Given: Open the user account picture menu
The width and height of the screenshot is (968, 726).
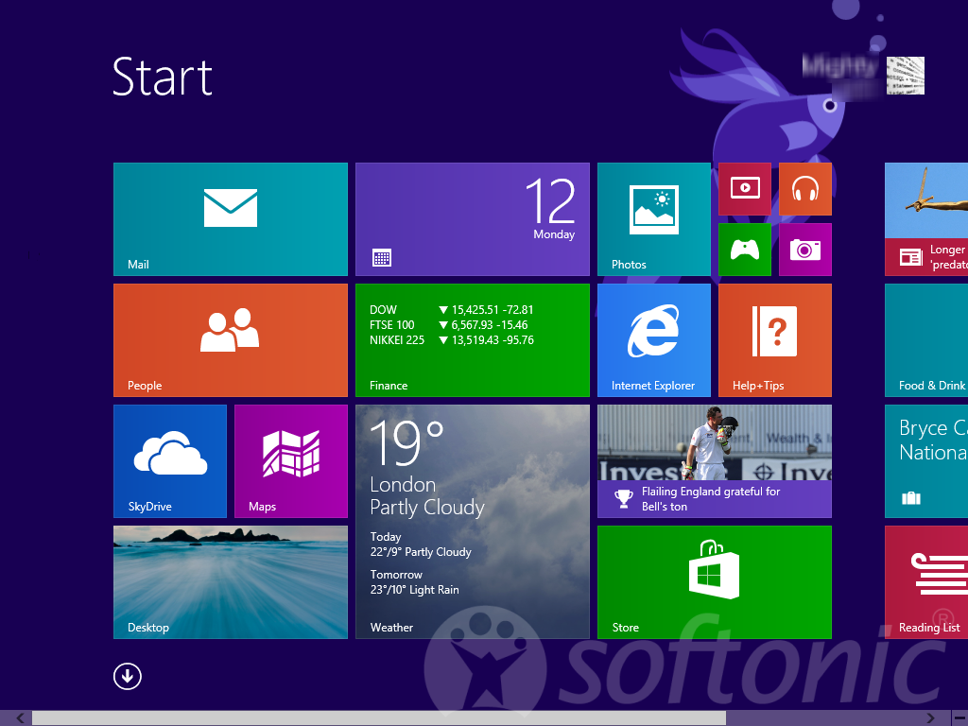Looking at the screenshot, I should pos(905,75).
